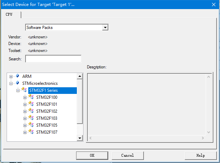Click the device tree vertical scrollbar thumb
The height and width of the screenshot is (163, 220).
click(x=80, y=102)
